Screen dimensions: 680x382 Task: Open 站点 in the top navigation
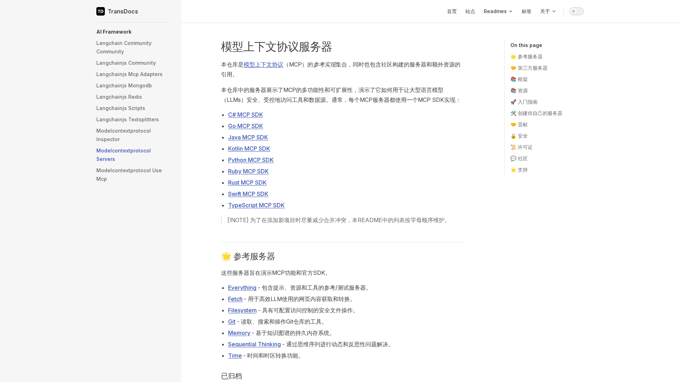470,11
